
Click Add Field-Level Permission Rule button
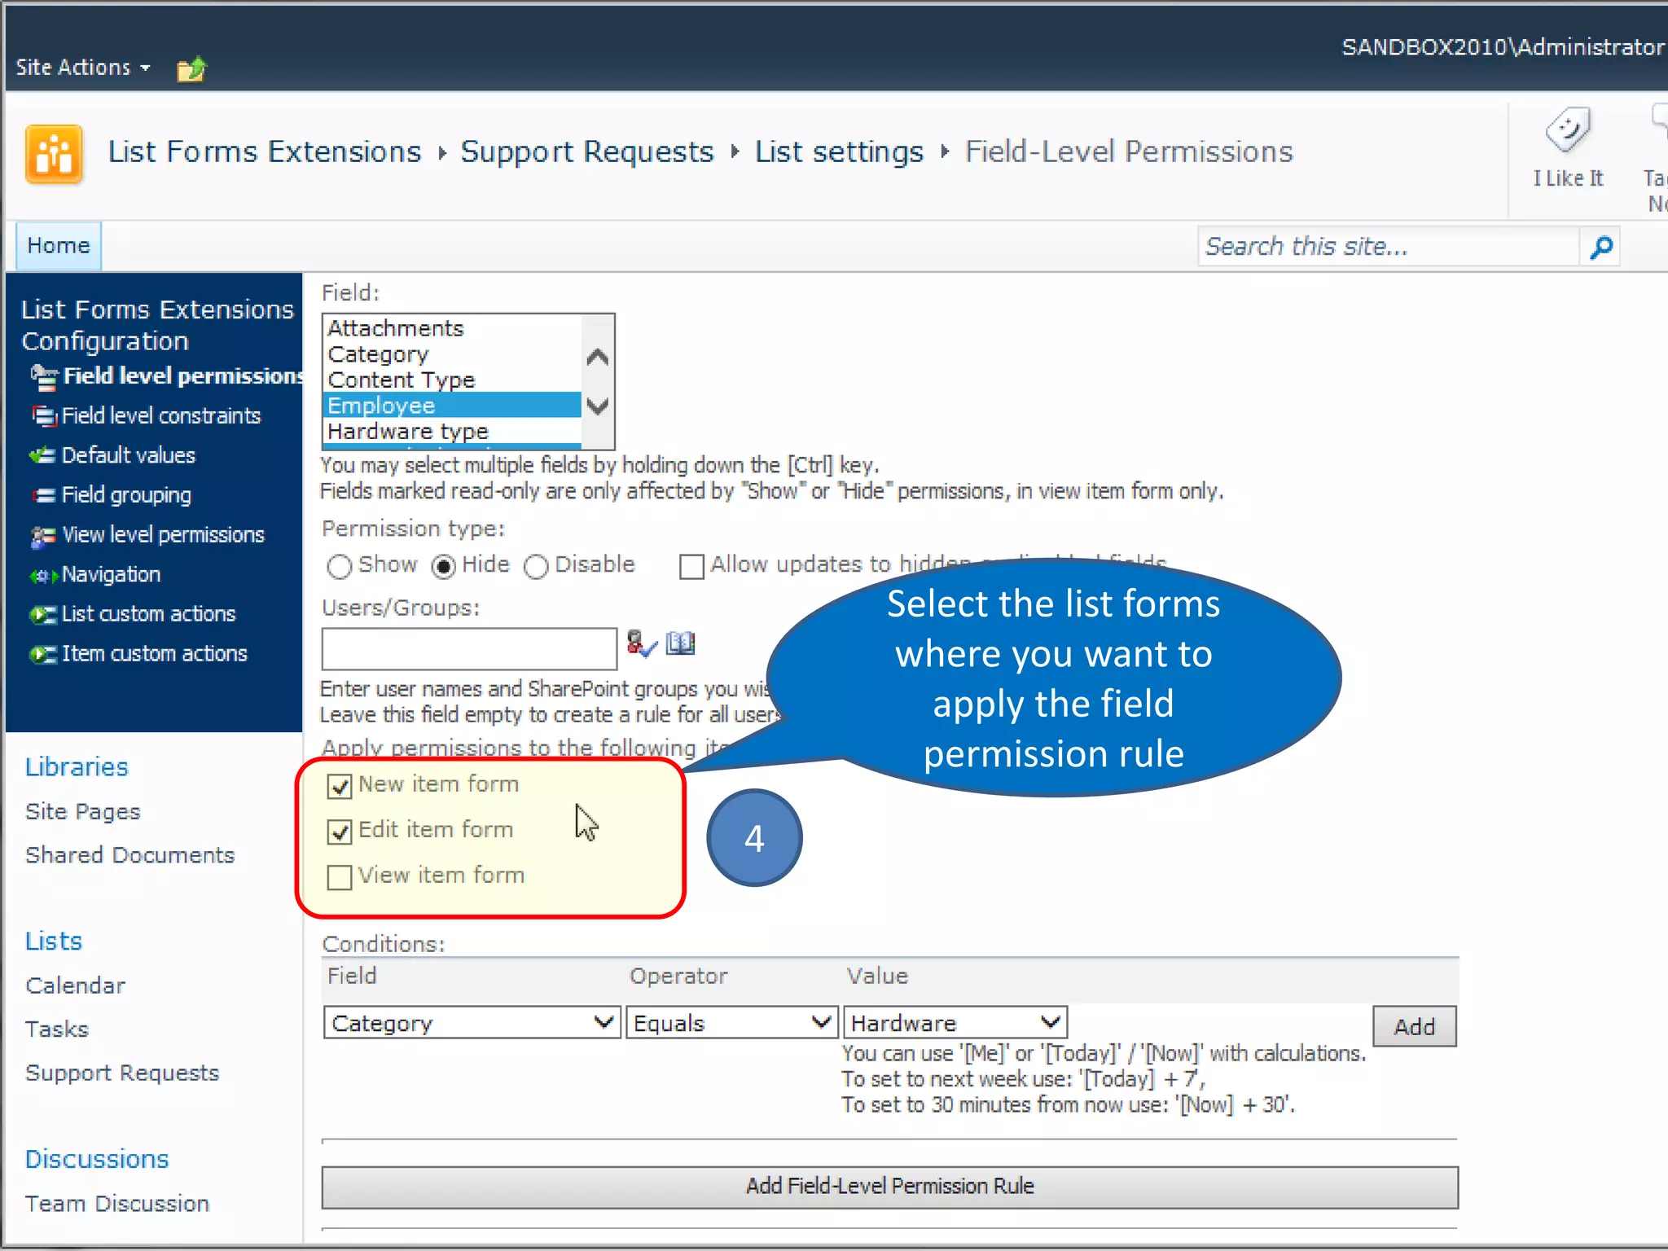point(889,1187)
